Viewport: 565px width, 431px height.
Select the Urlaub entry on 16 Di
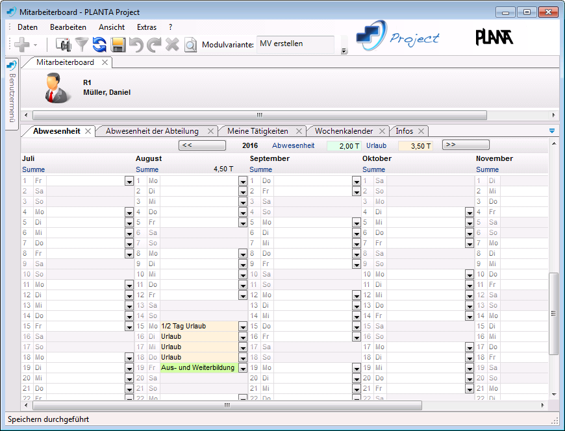(x=199, y=337)
